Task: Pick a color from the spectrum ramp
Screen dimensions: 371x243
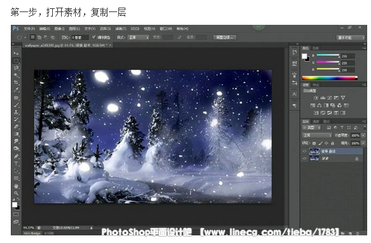Action: [330, 78]
